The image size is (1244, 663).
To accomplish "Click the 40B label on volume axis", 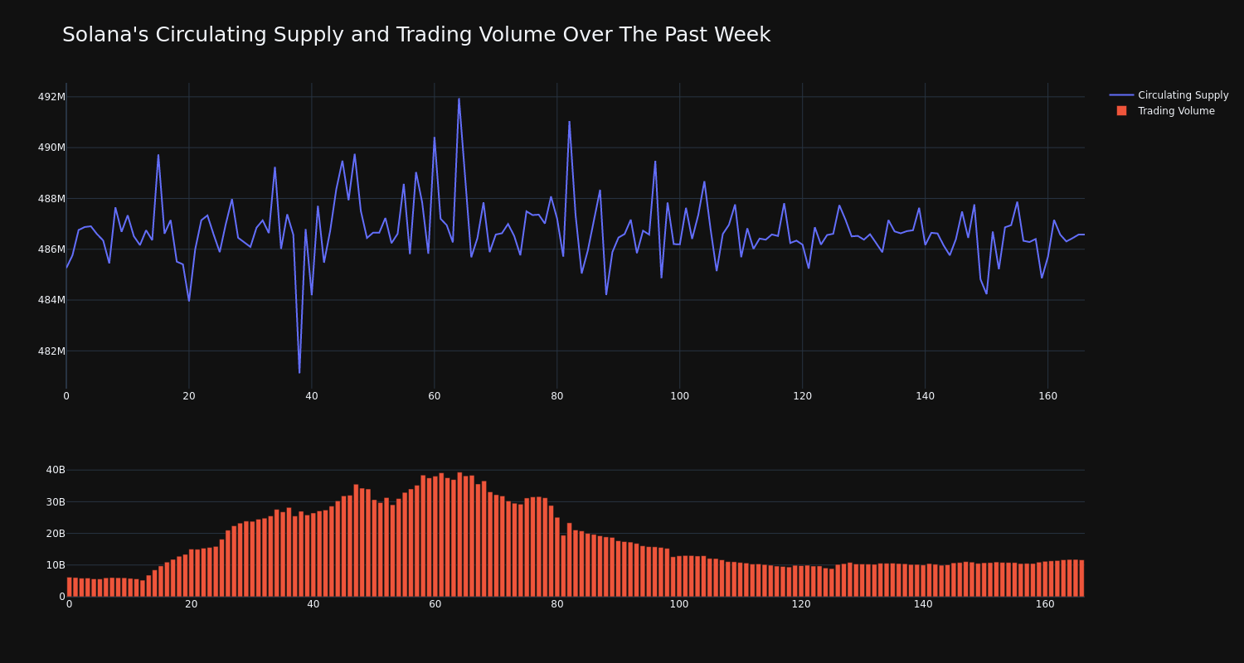I will coord(56,470).
